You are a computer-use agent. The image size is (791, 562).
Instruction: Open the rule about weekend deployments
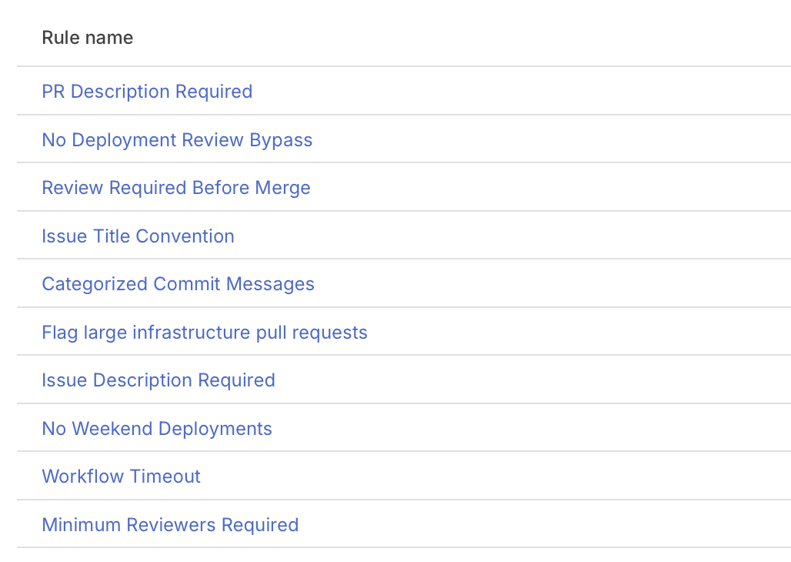pyautogui.click(x=157, y=429)
